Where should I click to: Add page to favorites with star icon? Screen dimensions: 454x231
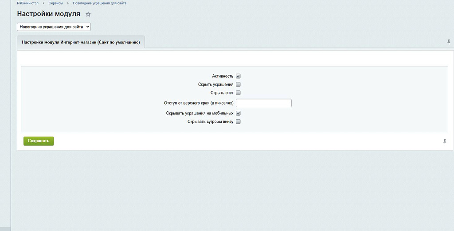88,15
